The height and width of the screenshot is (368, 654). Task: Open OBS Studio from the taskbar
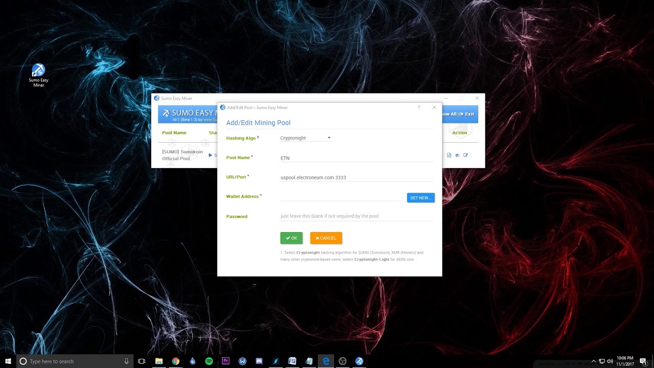pyautogui.click(x=342, y=361)
